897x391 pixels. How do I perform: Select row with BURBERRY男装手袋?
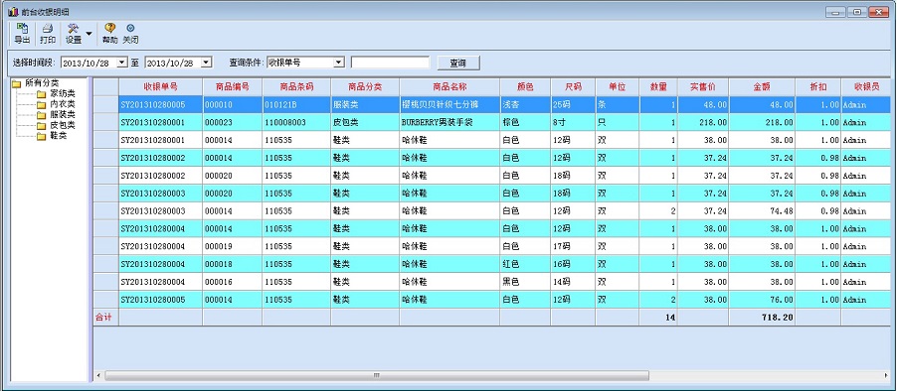click(x=492, y=122)
